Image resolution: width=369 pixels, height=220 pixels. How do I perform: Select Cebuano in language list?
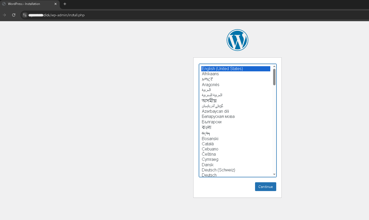[236, 149]
